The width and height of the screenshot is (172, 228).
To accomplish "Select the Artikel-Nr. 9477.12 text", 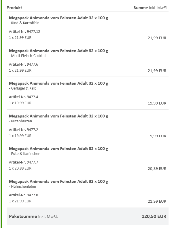I will click(x=24, y=32).
